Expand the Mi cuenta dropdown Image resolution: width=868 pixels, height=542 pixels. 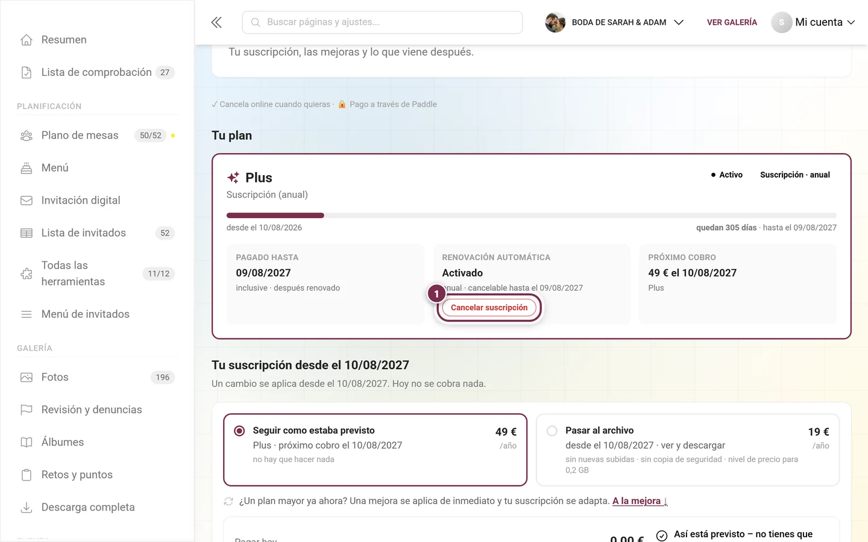pos(813,22)
